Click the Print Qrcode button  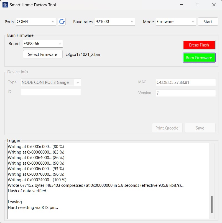(167, 128)
